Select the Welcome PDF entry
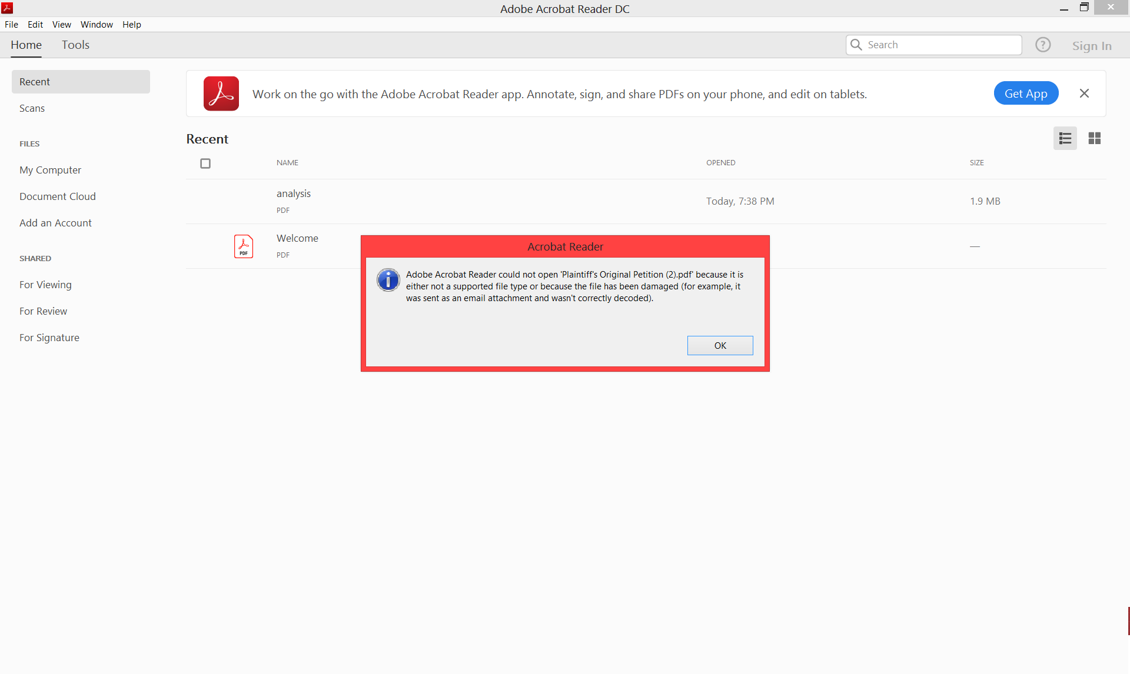The height and width of the screenshot is (674, 1130). (297, 238)
